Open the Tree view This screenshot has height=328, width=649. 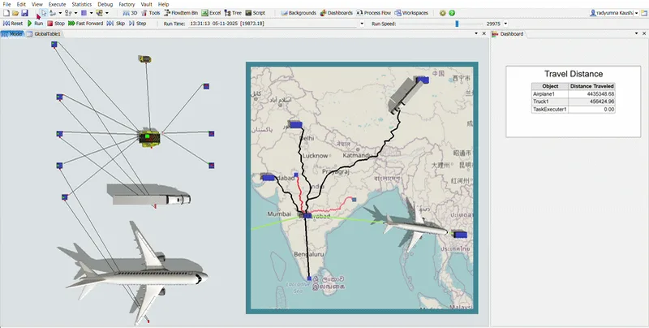click(x=233, y=13)
